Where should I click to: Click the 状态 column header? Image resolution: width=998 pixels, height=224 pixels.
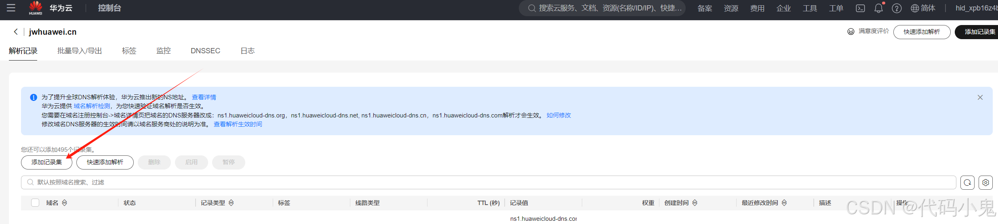point(130,203)
